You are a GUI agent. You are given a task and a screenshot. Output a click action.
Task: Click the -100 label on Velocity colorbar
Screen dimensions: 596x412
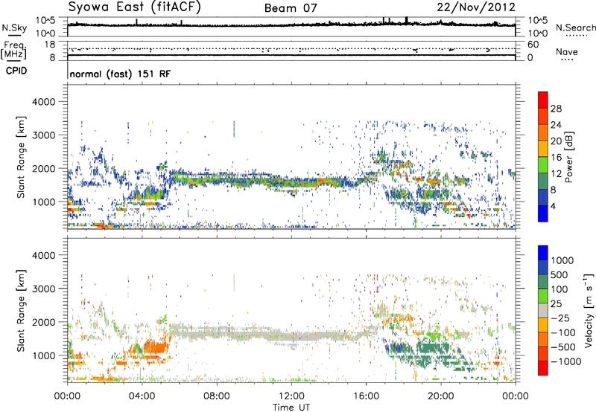563,332
